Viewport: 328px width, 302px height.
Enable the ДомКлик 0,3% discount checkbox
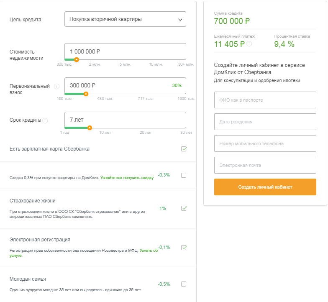184,175
